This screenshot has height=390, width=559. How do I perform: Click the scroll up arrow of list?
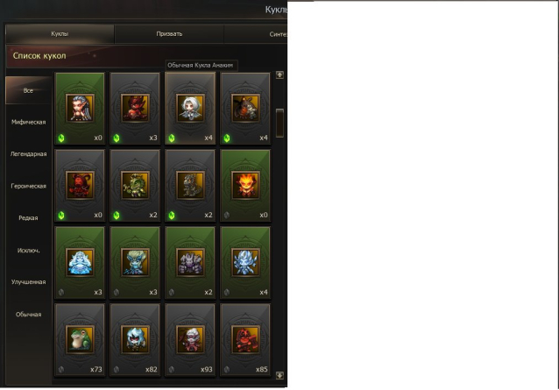(x=279, y=74)
